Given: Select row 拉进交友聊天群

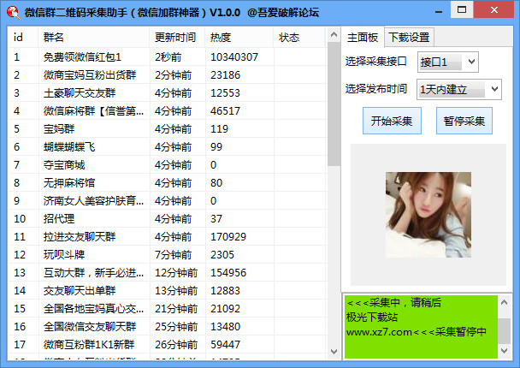Looking at the screenshot, I should tap(167, 236).
